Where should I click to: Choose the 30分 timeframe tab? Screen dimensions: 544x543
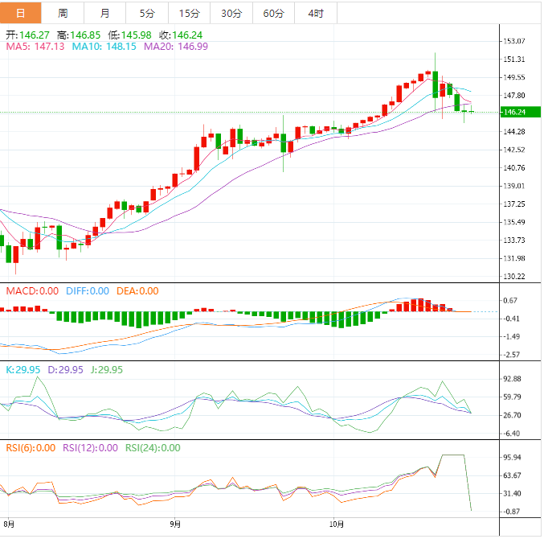[231, 13]
